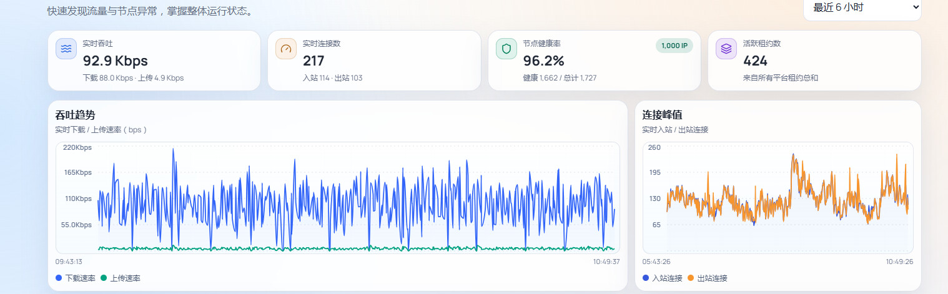This screenshot has height=294, width=948.
Task: Click the 217 realtime connections value
Action: [314, 61]
